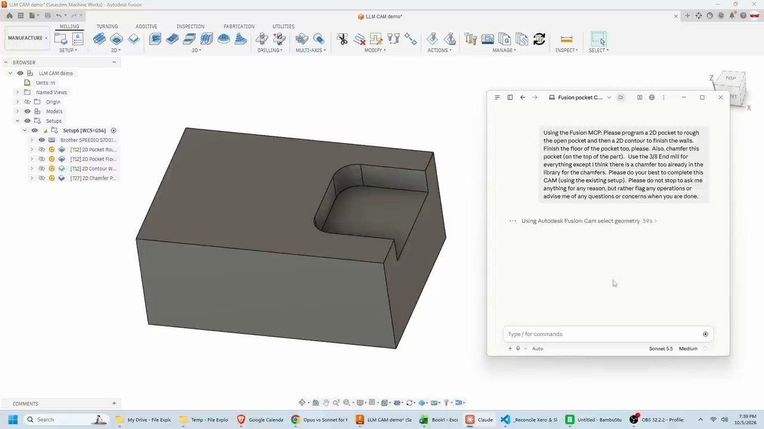Image resolution: width=764 pixels, height=429 pixels.
Task: Switch to the TURNING tab
Action: pyautogui.click(x=107, y=26)
